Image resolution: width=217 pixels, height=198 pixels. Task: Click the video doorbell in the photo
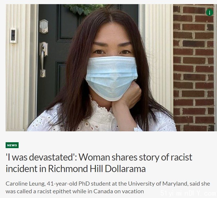pos(13,35)
